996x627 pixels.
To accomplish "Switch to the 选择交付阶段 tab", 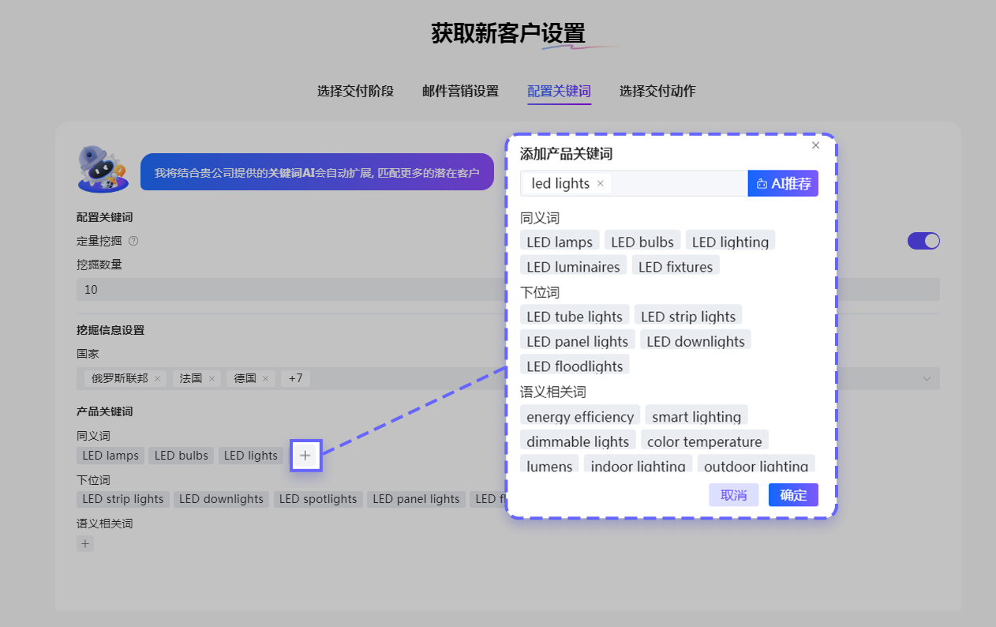I will point(355,91).
